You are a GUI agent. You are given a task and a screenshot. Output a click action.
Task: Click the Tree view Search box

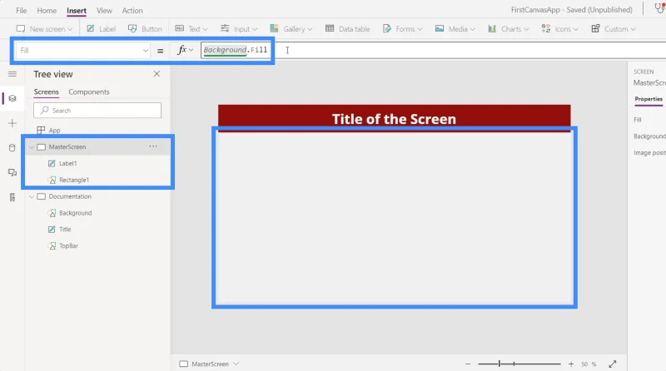(x=97, y=111)
